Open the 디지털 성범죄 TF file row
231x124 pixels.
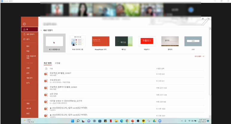click(x=124, y=102)
